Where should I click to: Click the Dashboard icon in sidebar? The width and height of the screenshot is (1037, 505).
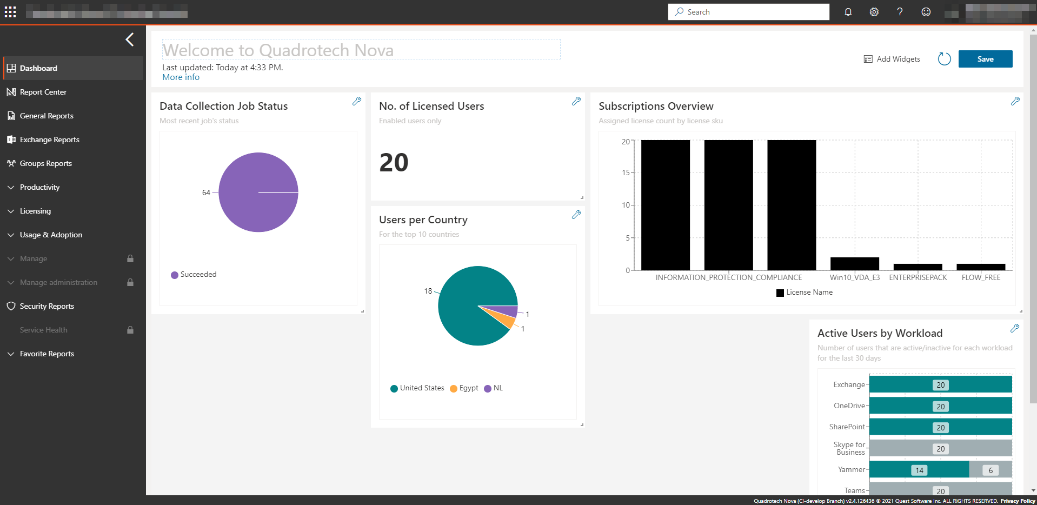tap(11, 68)
